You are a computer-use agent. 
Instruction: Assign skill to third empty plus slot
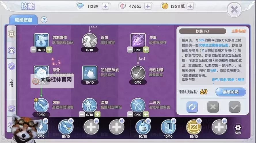pyautogui.click(x=91, y=127)
